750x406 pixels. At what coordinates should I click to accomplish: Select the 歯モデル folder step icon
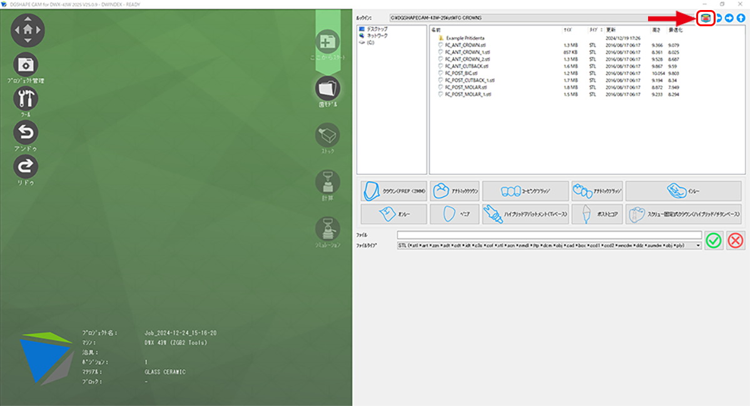[x=328, y=88]
